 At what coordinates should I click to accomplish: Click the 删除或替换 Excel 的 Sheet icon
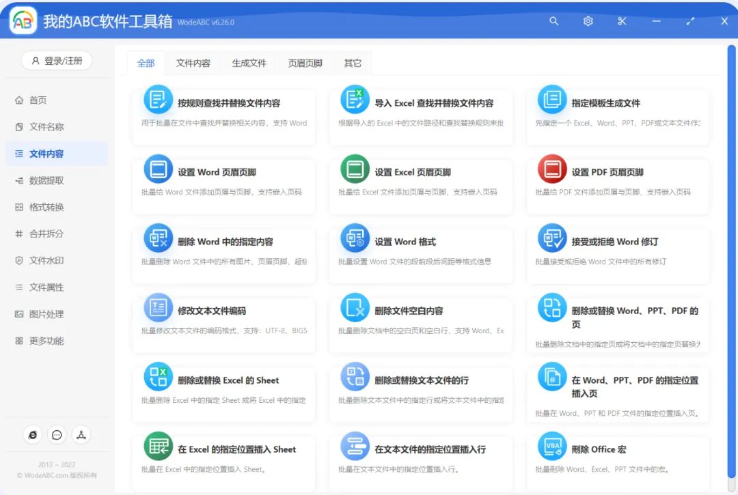point(158,376)
